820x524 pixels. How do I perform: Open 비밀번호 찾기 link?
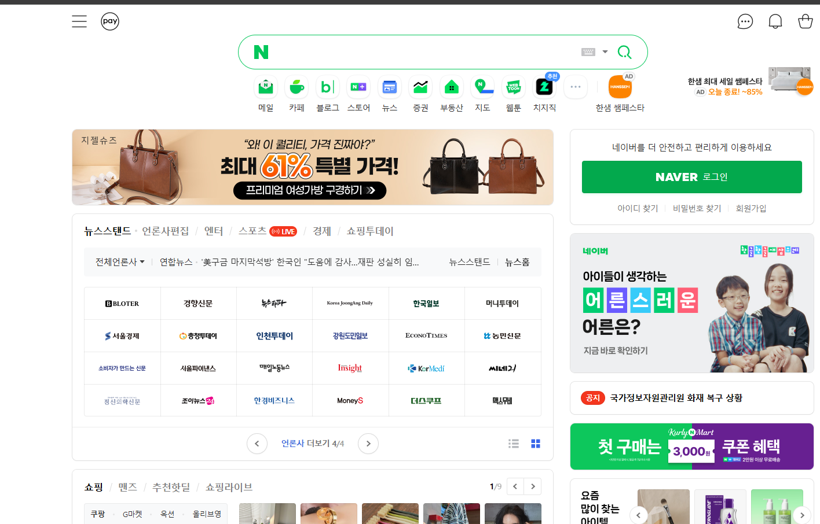[x=697, y=208]
